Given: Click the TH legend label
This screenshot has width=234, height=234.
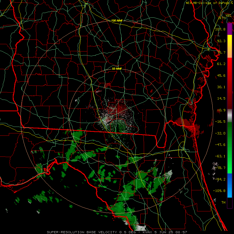Looking at the screenshot, I should tap(223, 203).
